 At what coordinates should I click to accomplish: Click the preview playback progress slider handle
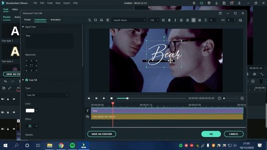[127, 98]
